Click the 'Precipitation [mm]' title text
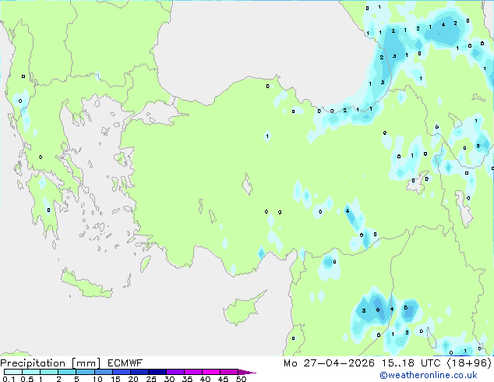Viewport: 494px width, 382px height. click(50, 363)
